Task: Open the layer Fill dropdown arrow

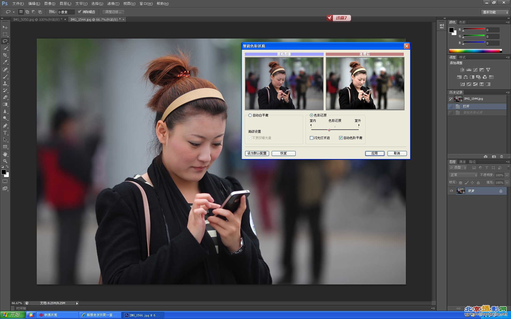Action: point(507,183)
